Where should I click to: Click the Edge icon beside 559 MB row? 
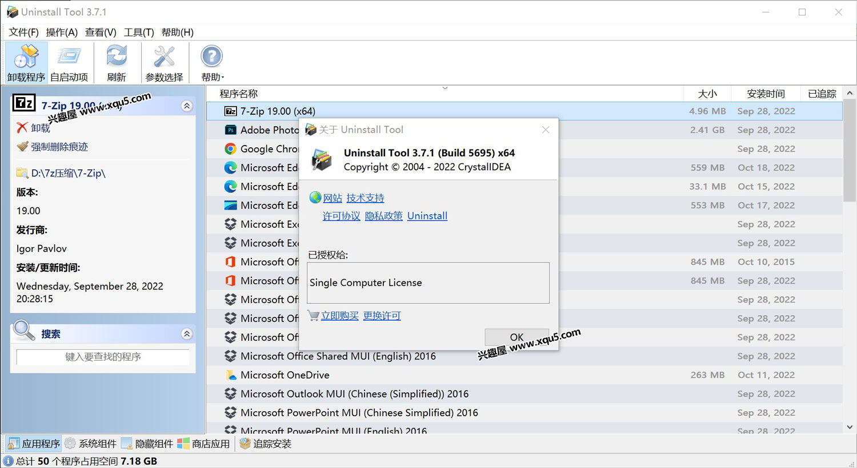coord(230,168)
